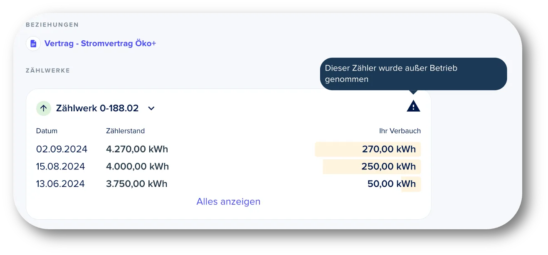Click the document icon beside Vertrag
548x255 pixels.
click(x=33, y=44)
